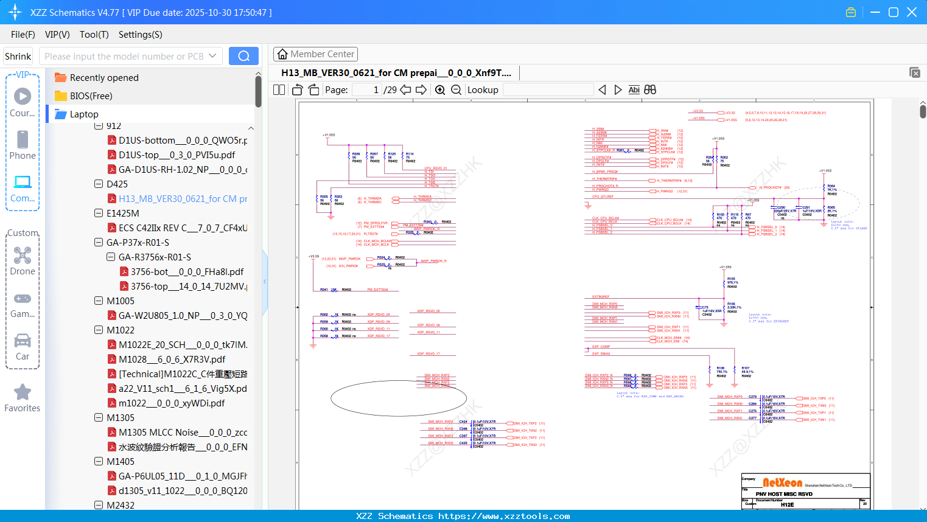
Task: Open the Car schematics category
Action: coord(23,347)
